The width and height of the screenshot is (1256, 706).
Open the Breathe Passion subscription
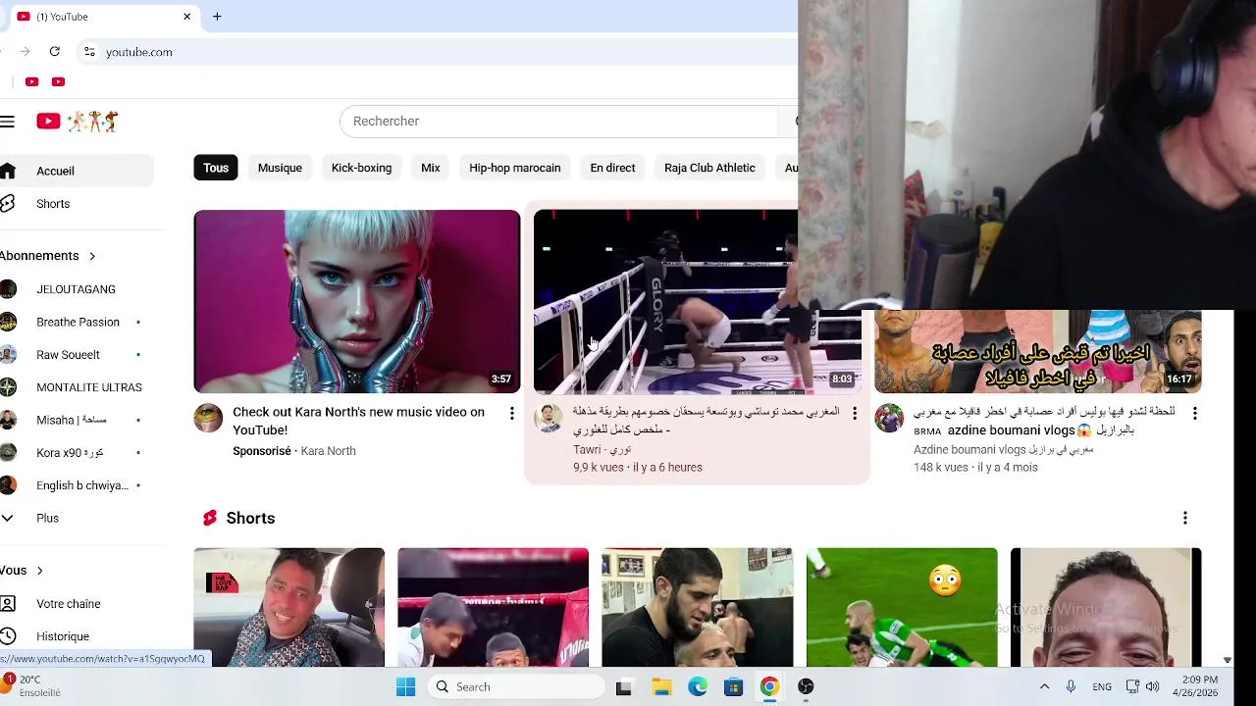tap(77, 322)
